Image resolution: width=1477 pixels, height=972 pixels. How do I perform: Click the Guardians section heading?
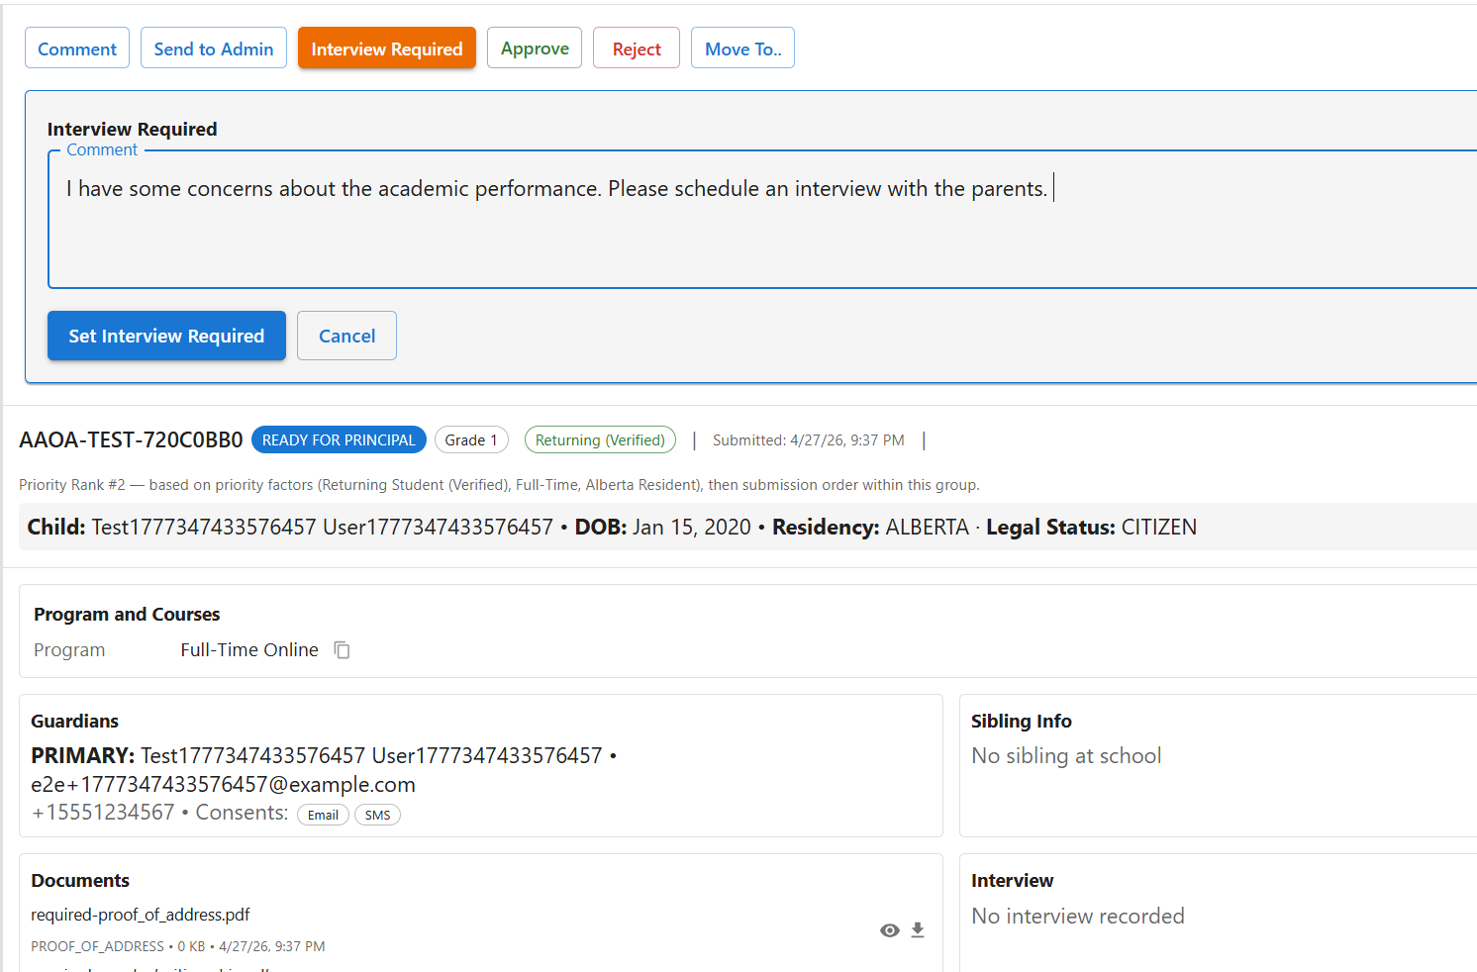(x=74, y=721)
